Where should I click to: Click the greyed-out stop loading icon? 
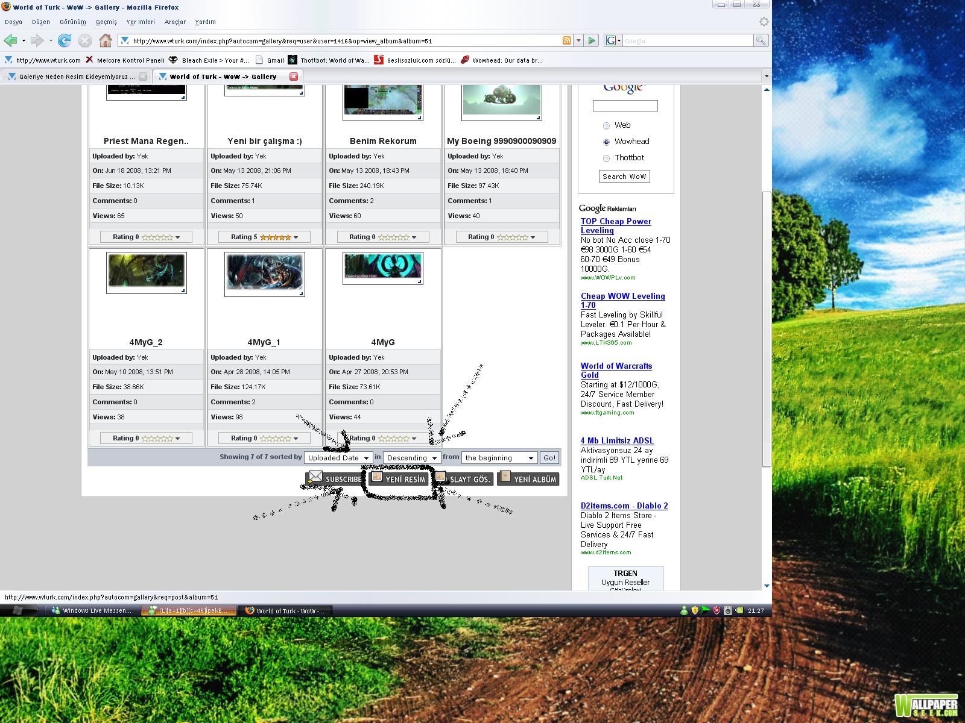coord(85,40)
